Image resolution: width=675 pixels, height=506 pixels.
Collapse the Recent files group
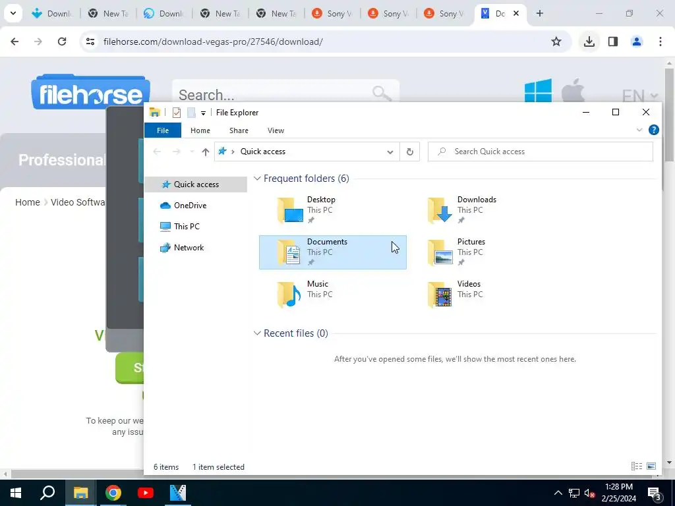click(257, 333)
